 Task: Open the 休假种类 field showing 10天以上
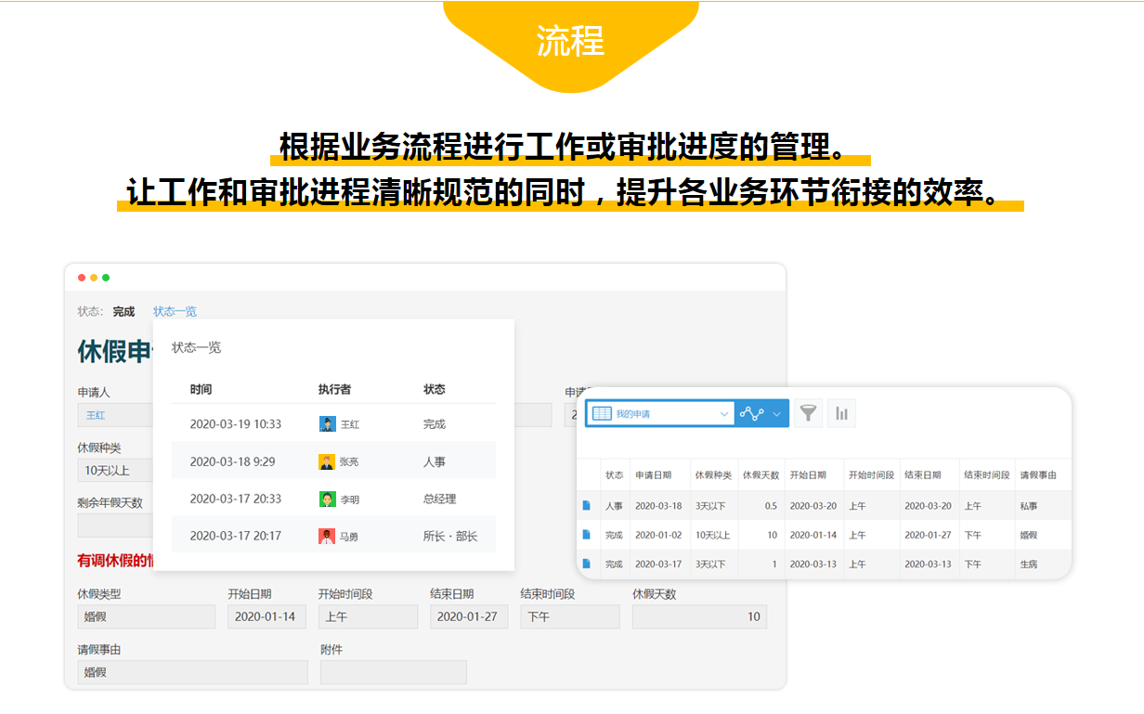(x=114, y=471)
